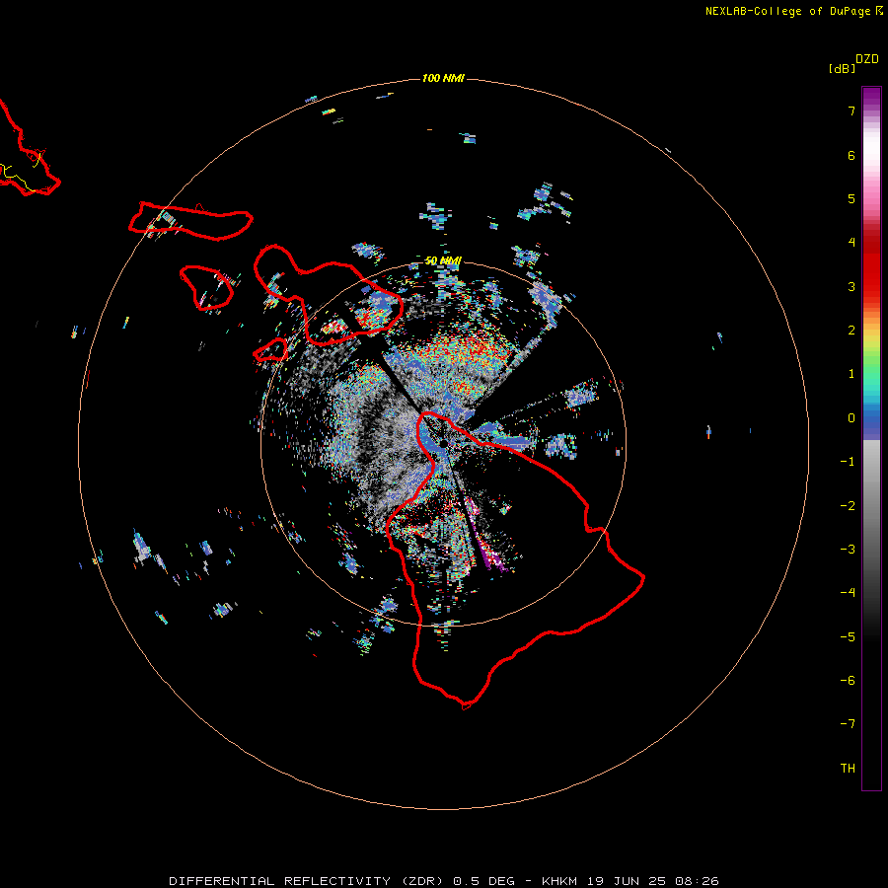Click legend value 1
This screenshot has width=888, height=888.
click(851, 374)
